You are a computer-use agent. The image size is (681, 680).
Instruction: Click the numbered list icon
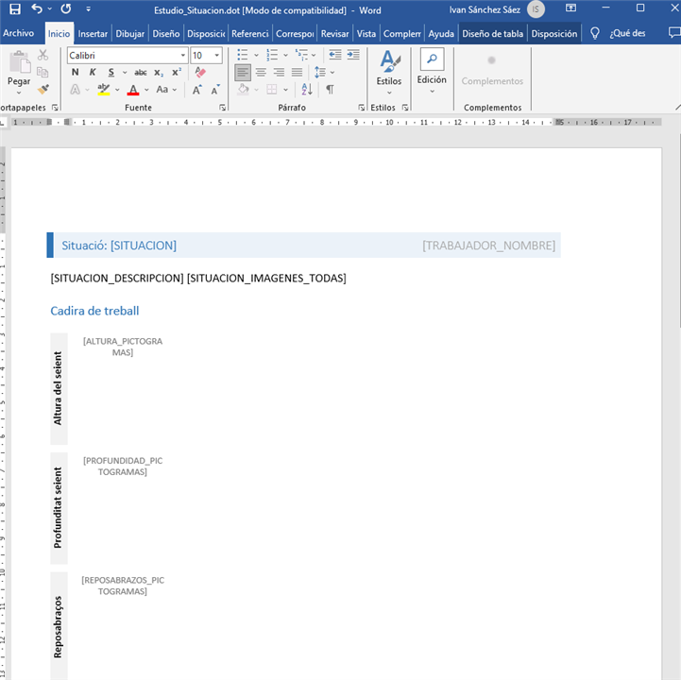[x=272, y=56]
